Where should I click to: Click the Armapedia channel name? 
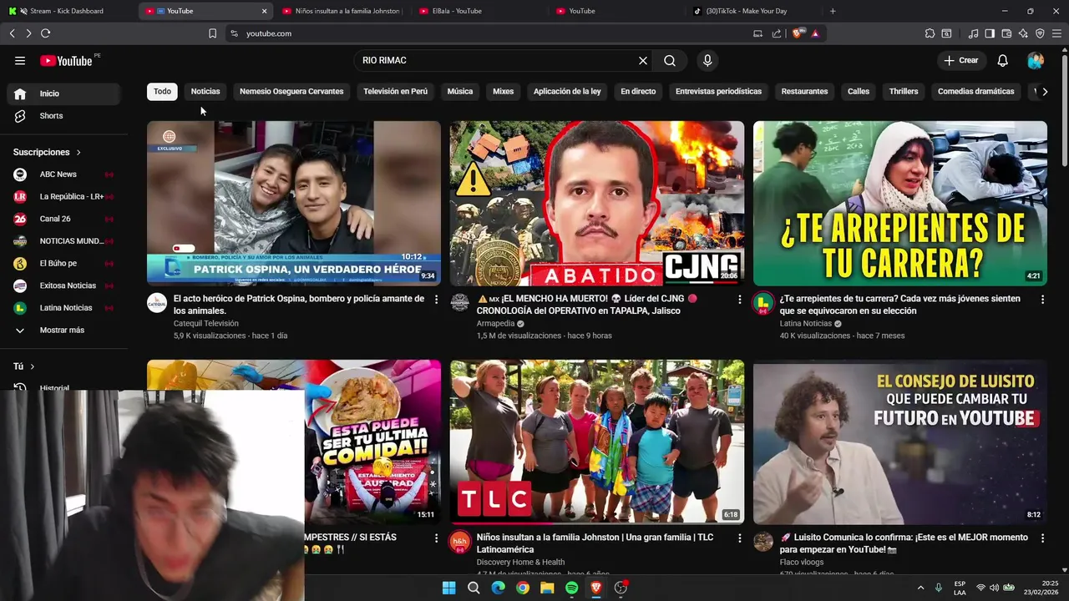[495, 324]
